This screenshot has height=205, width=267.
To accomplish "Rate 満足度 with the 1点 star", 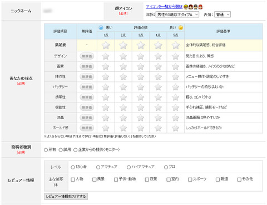I will tap(106, 45).
